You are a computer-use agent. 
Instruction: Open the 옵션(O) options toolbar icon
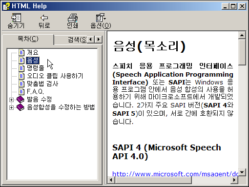(x=101, y=18)
